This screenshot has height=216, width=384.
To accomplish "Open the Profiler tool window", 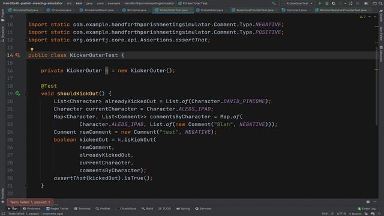I will point(103,209).
